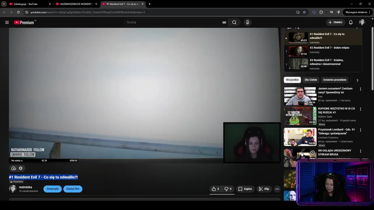Open Chrome media controls icon

(x=331, y=12)
